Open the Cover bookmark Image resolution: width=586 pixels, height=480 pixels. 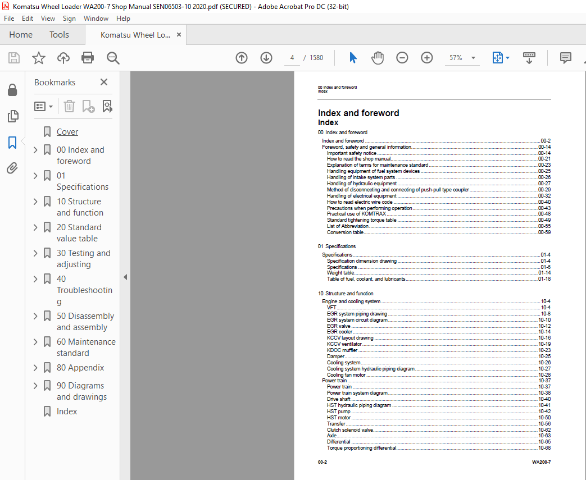[67, 132]
